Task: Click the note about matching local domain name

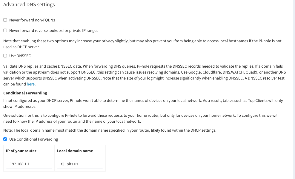Action: 110,130
